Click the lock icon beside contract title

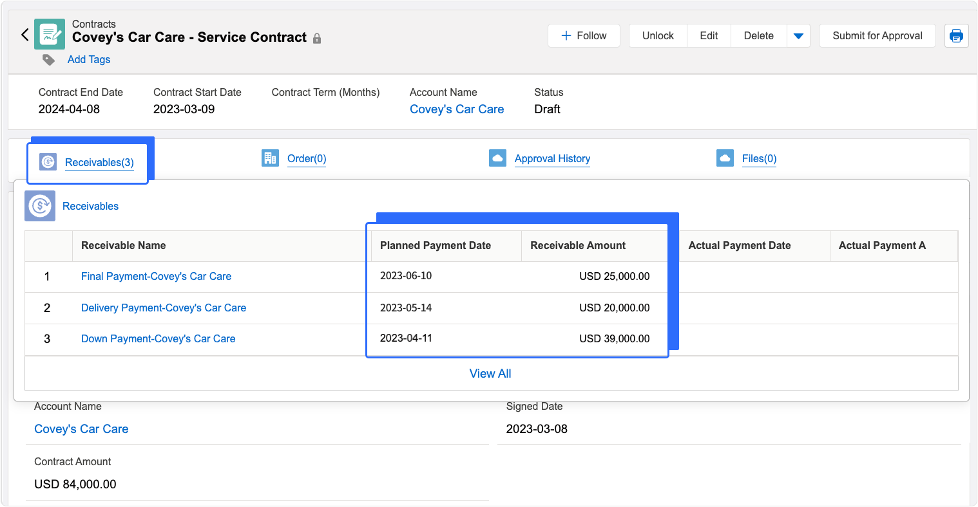click(x=317, y=39)
